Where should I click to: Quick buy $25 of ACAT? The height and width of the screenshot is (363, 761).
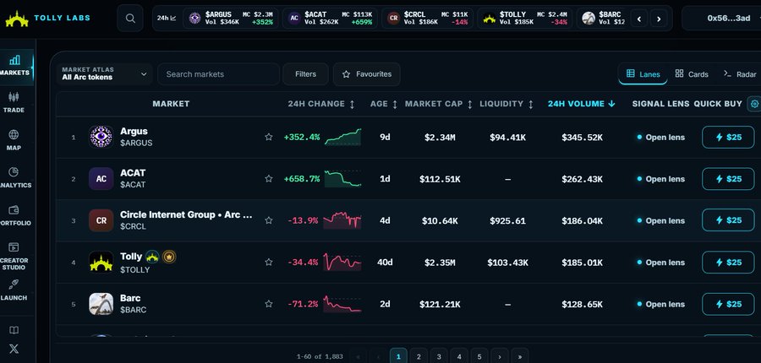point(728,179)
